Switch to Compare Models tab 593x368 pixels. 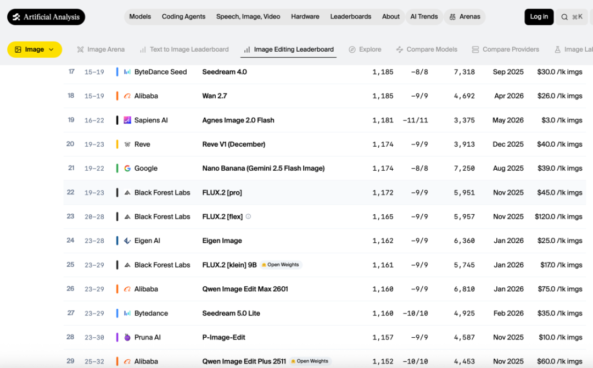click(x=427, y=49)
